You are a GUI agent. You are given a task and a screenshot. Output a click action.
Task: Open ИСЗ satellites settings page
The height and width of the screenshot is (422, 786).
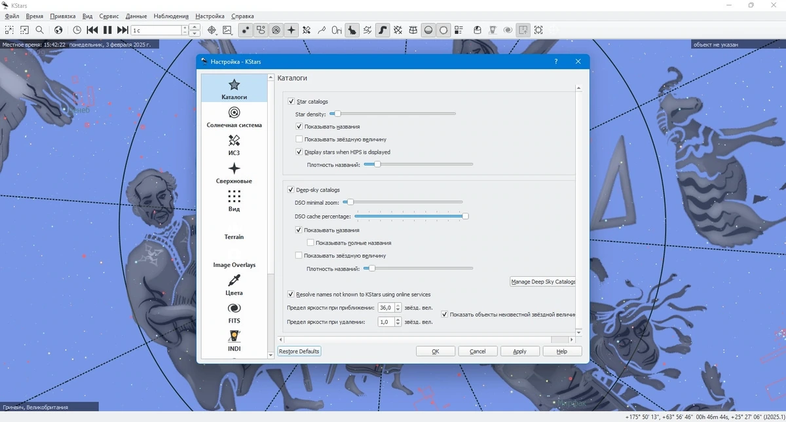click(x=234, y=145)
